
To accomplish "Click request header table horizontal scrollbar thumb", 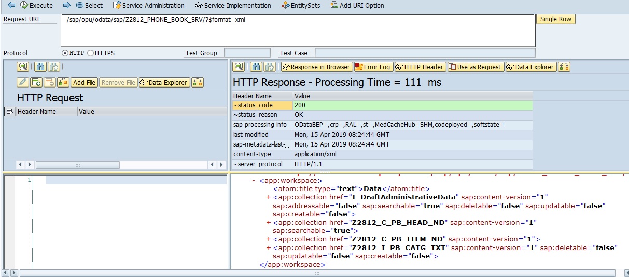I will [77, 165].
